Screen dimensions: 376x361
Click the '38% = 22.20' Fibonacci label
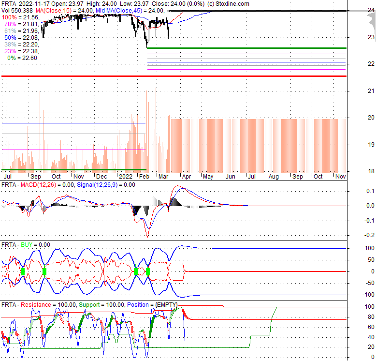point(22,45)
